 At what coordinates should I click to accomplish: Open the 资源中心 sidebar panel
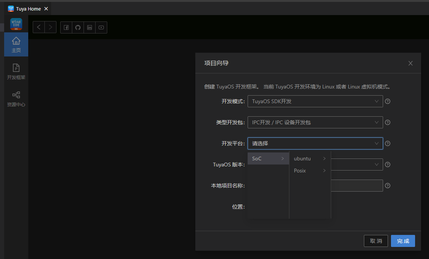pyautogui.click(x=16, y=99)
